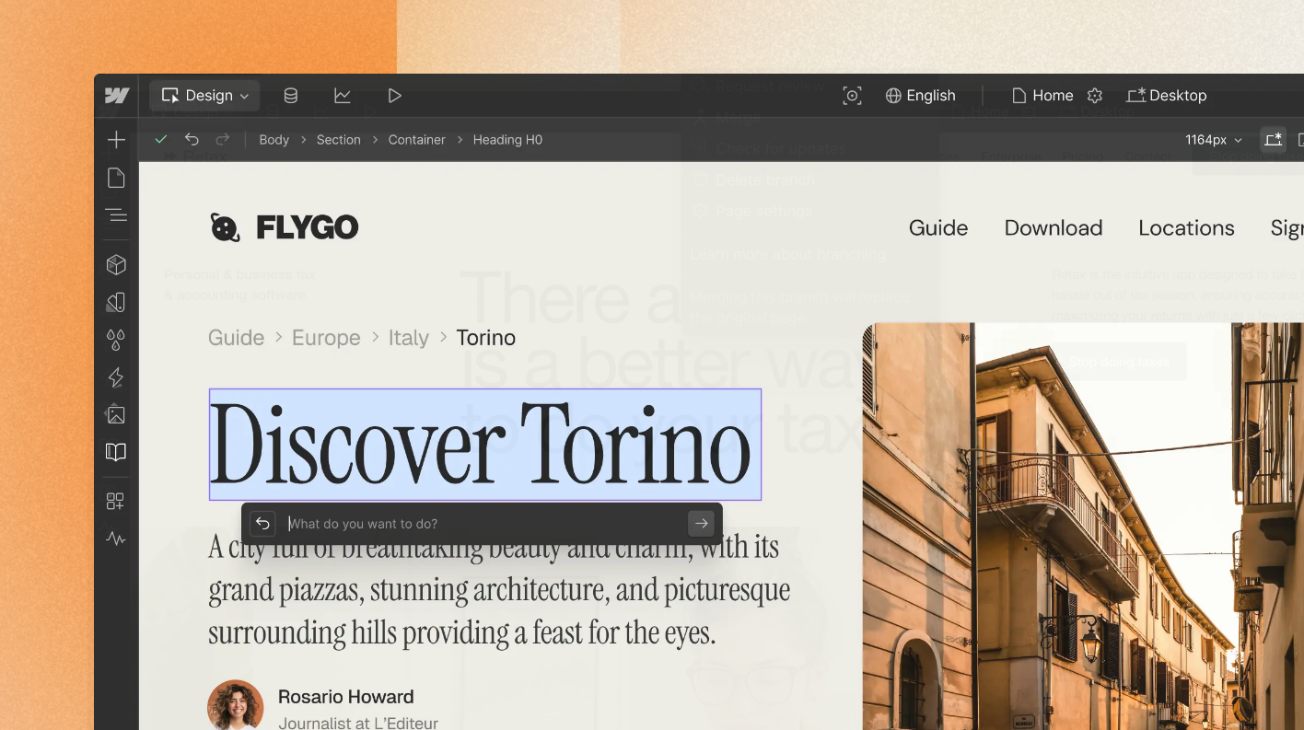1304x730 pixels.
Task: Open the Assets image icon
Action: [116, 414]
